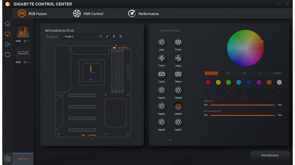Edit profile name with pencil icon
This screenshot has width=295, height=165.
click(107, 37)
